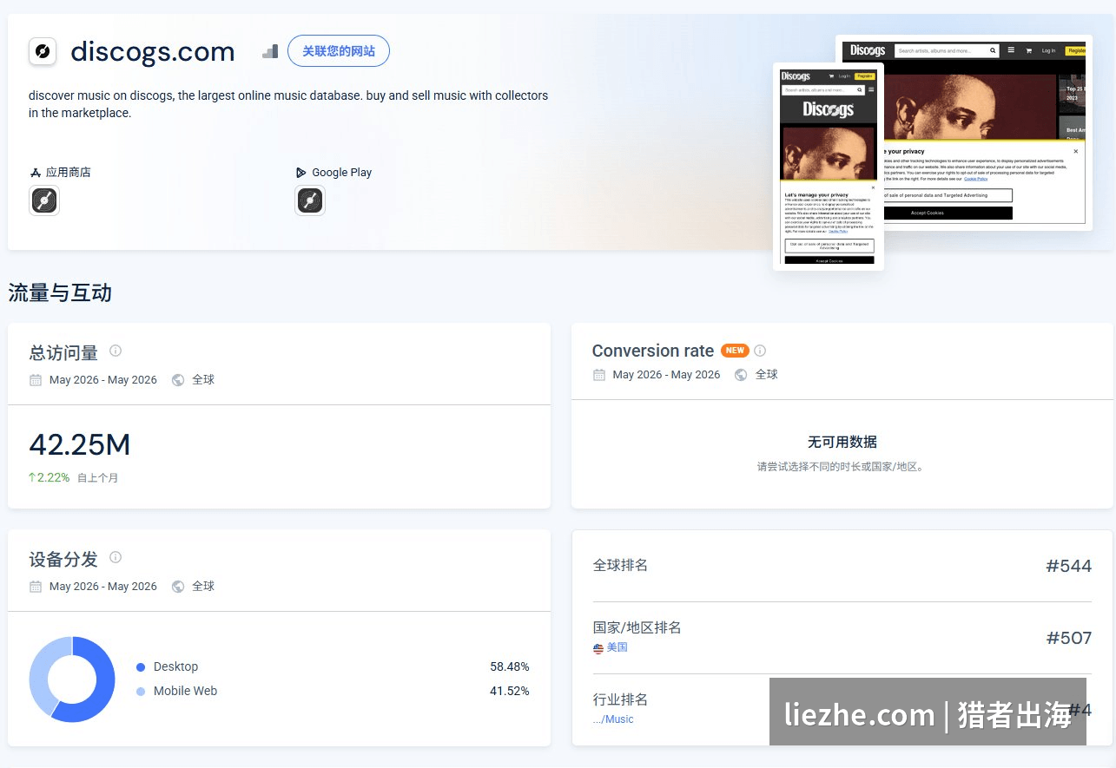1116x768 pixels.
Task: Click the 行业排名 label
Action: 620,699
